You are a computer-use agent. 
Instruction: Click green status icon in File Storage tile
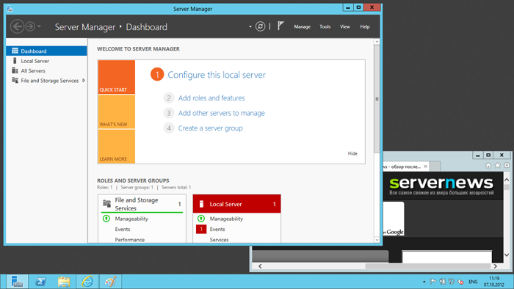point(106,219)
